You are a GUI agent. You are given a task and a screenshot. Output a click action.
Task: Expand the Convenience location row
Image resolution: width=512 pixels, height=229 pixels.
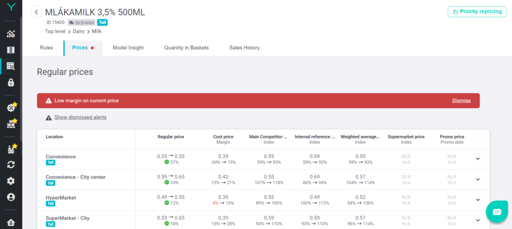477,159
